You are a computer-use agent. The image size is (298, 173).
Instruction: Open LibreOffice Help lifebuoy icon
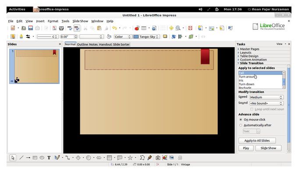(x=190, y=28)
